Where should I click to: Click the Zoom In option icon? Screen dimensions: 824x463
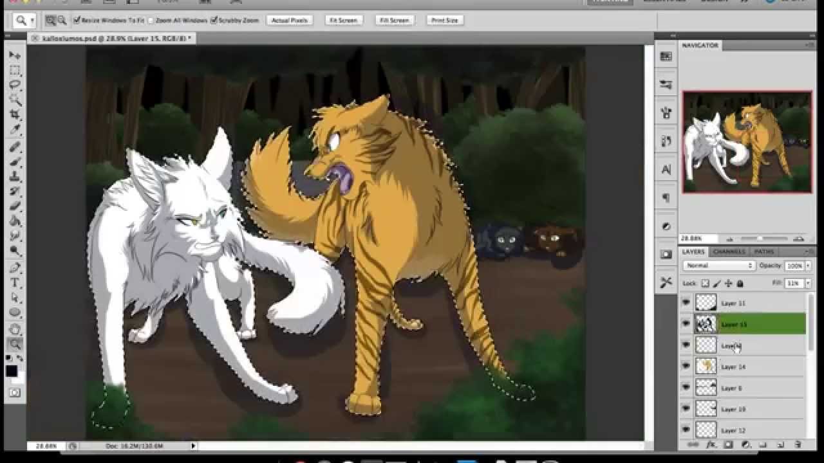[x=51, y=21]
